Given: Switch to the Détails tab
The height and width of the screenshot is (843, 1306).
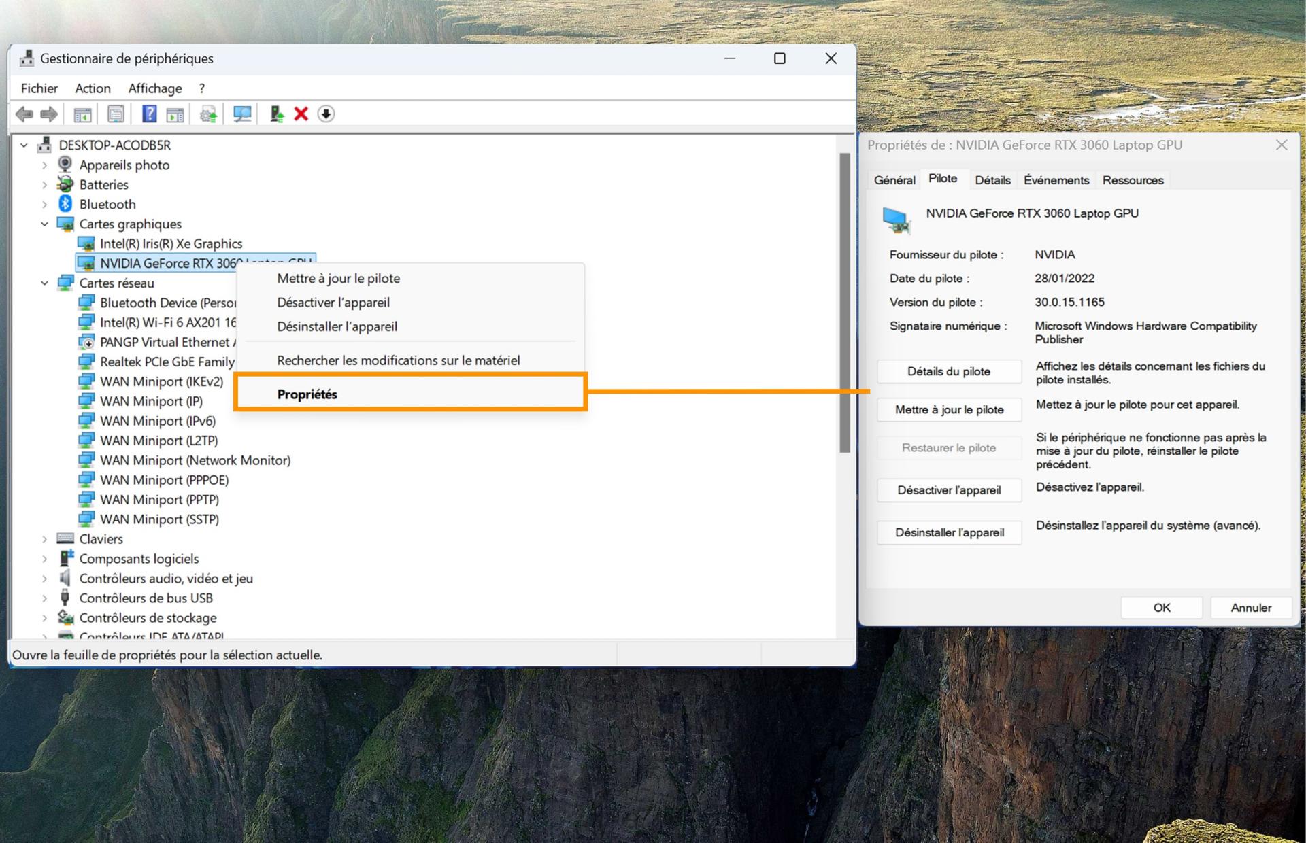Looking at the screenshot, I should [992, 180].
